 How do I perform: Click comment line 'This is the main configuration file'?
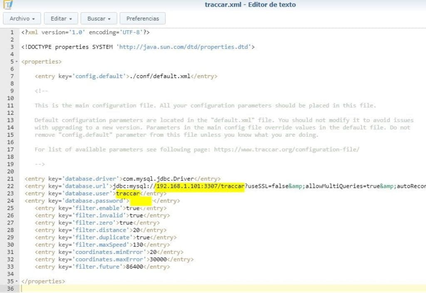205,106
